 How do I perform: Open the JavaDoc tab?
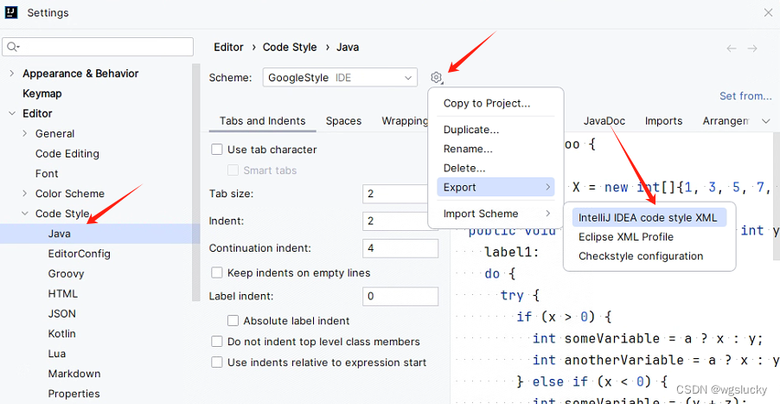pyautogui.click(x=604, y=121)
